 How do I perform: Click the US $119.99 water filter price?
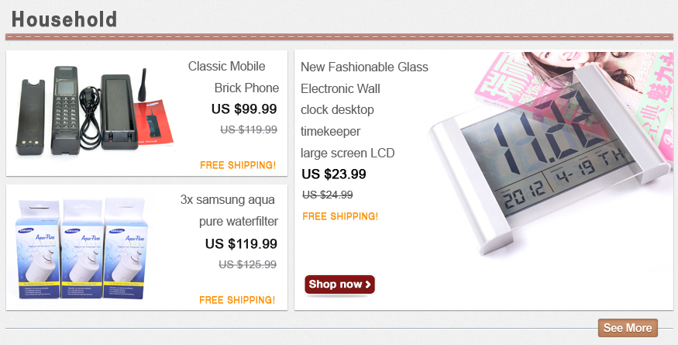241,243
